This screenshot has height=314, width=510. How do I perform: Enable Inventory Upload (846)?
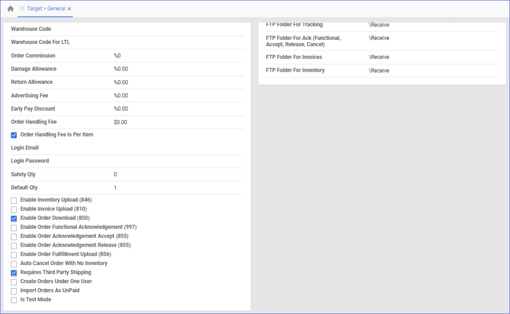(x=13, y=200)
